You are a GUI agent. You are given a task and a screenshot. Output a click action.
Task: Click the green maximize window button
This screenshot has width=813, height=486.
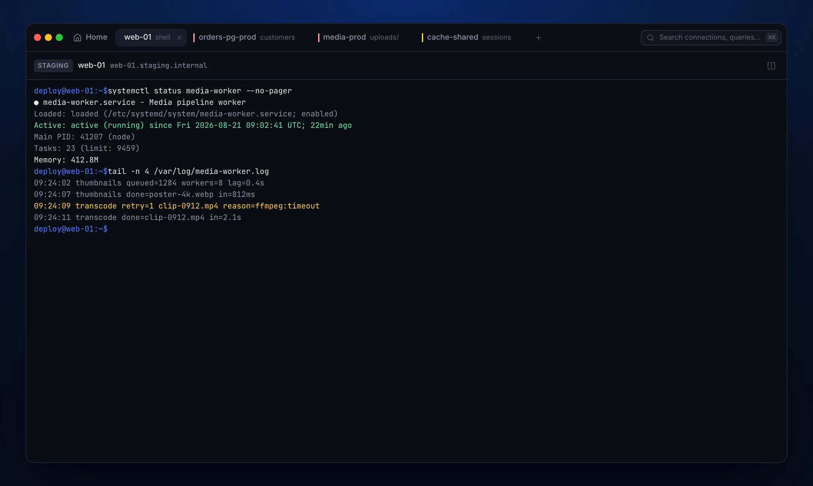[59, 38]
